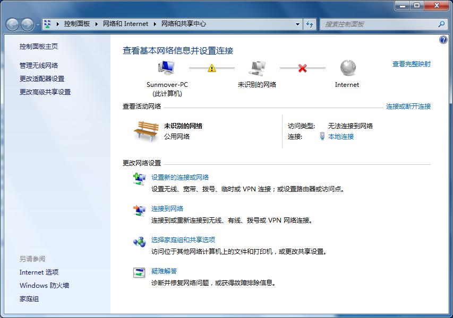Viewport: 453px width, 318px height.
Task: Go back with the back arrow button
Action: [12, 24]
